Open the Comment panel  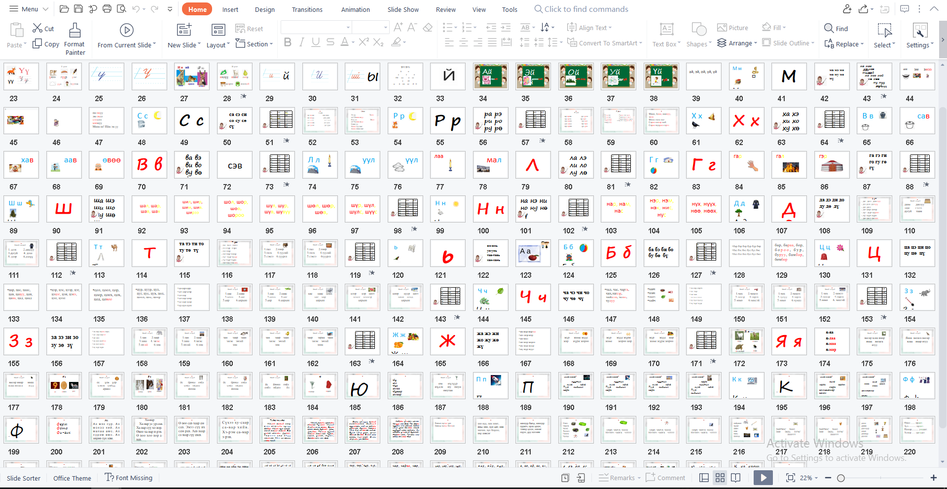[x=665, y=478]
